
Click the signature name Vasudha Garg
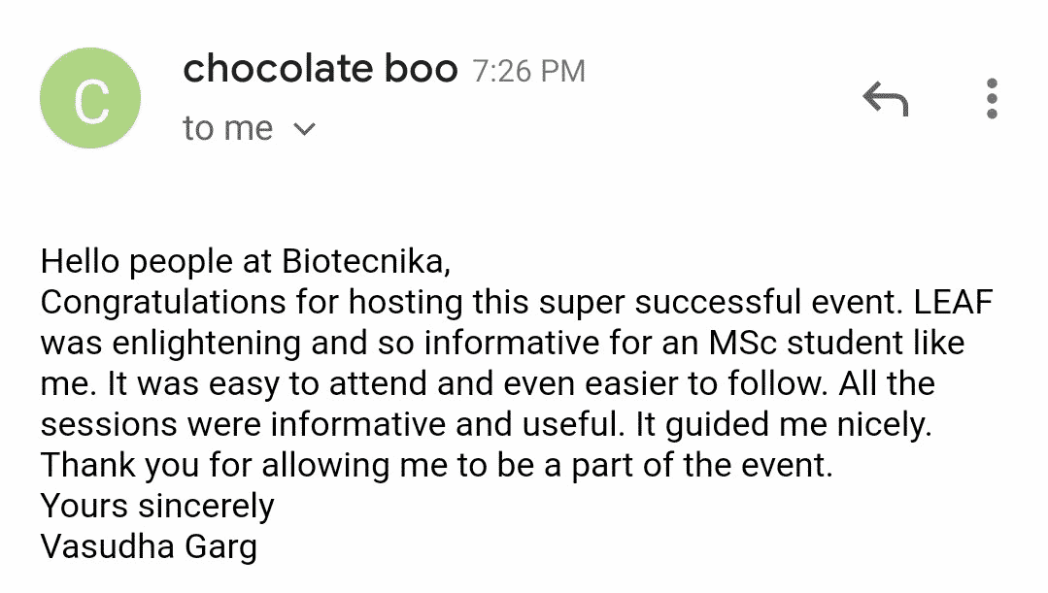[149, 547]
